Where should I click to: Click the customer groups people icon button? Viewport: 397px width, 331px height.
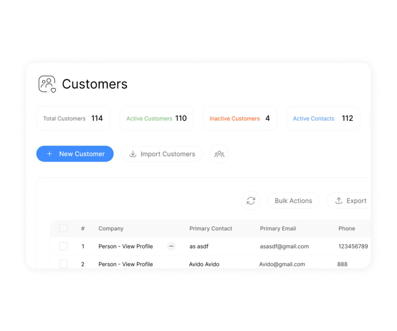tap(219, 154)
